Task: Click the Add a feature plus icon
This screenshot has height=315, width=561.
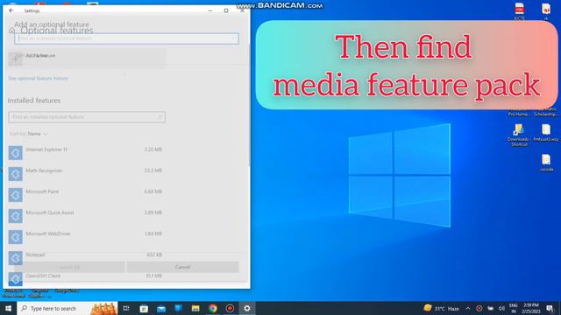Action: click(x=16, y=59)
